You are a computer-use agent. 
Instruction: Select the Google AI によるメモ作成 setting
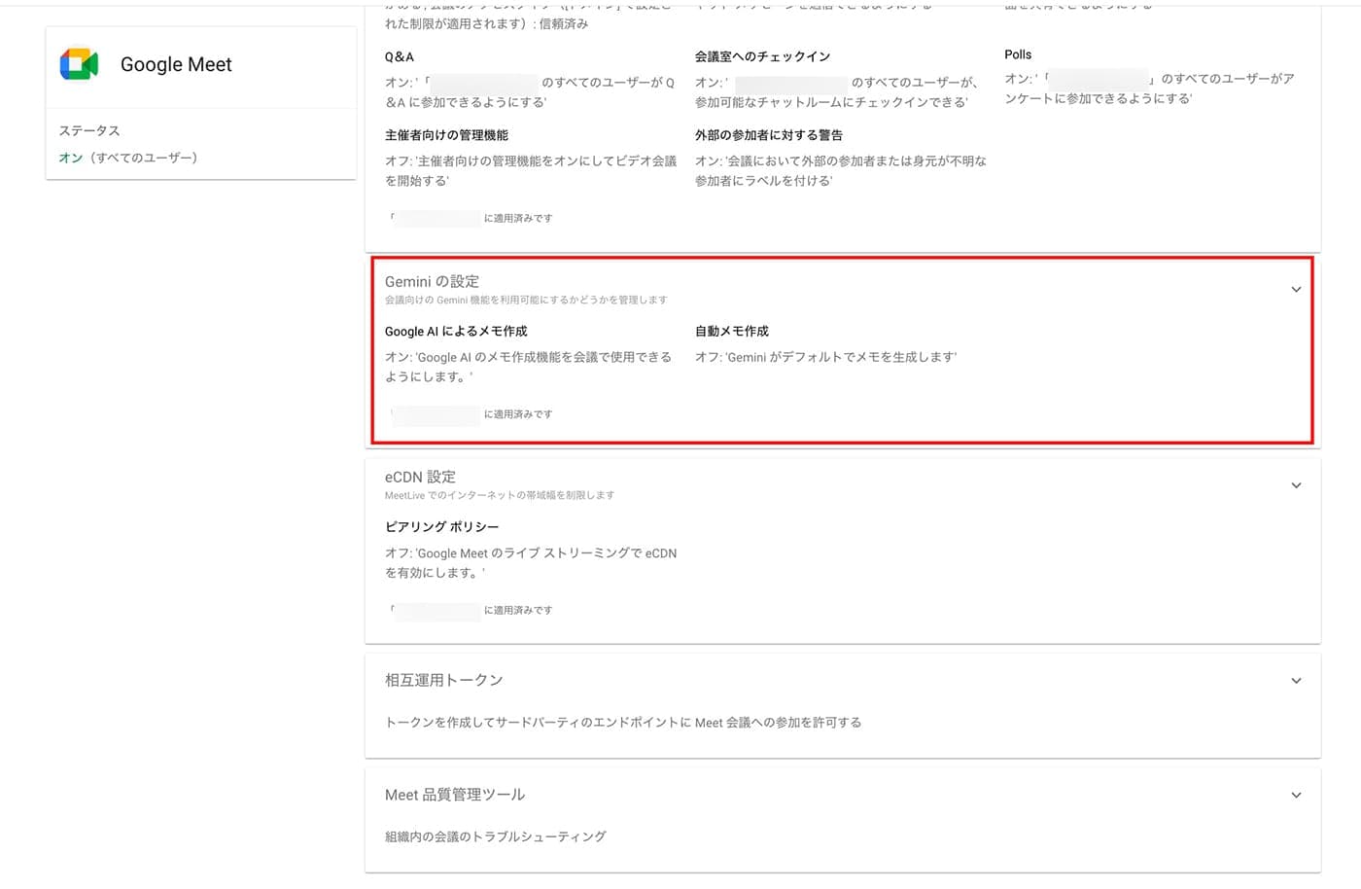click(x=456, y=331)
